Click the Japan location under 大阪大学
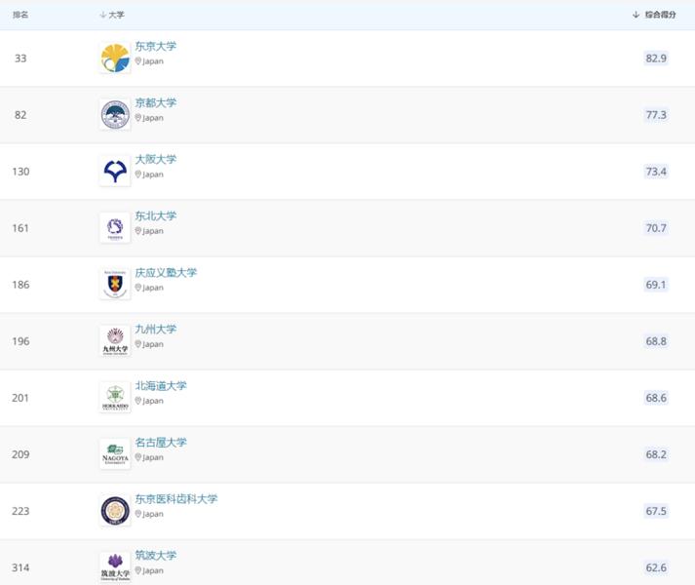Viewport: 695px width, 585px height. 149,175
